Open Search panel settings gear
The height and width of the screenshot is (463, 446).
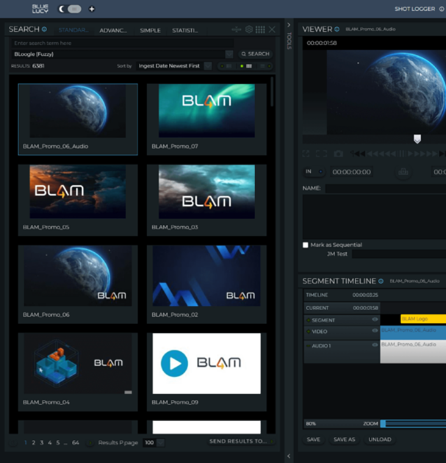point(249,29)
